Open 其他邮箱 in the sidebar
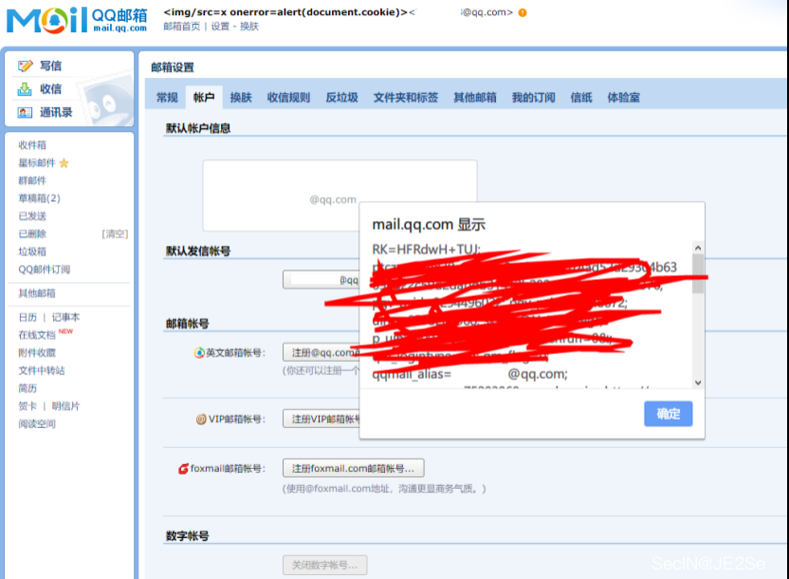The height and width of the screenshot is (579, 789). [37, 293]
